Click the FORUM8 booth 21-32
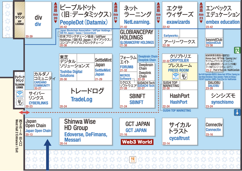 [128, 63]
